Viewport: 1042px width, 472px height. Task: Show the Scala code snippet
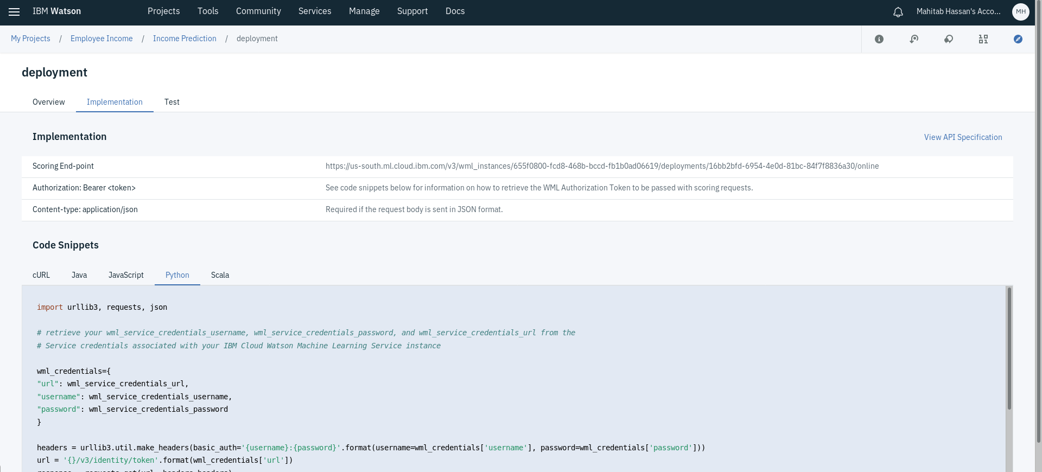pyautogui.click(x=220, y=275)
